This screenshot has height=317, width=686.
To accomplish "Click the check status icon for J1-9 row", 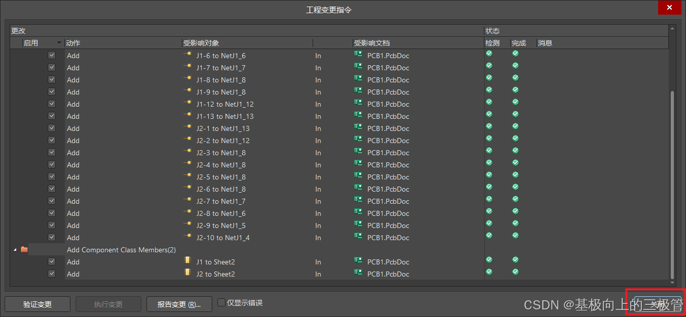I will coord(489,89).
